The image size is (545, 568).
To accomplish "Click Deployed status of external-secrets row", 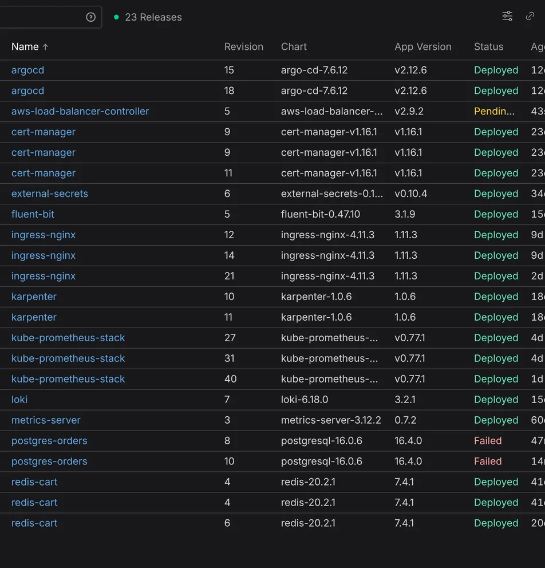I will click(496, 194).
